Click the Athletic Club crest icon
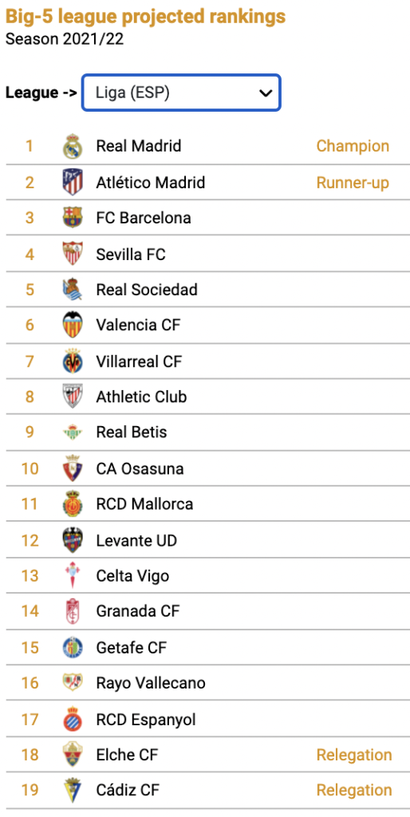The image size is (410, 817). [73, 397]
